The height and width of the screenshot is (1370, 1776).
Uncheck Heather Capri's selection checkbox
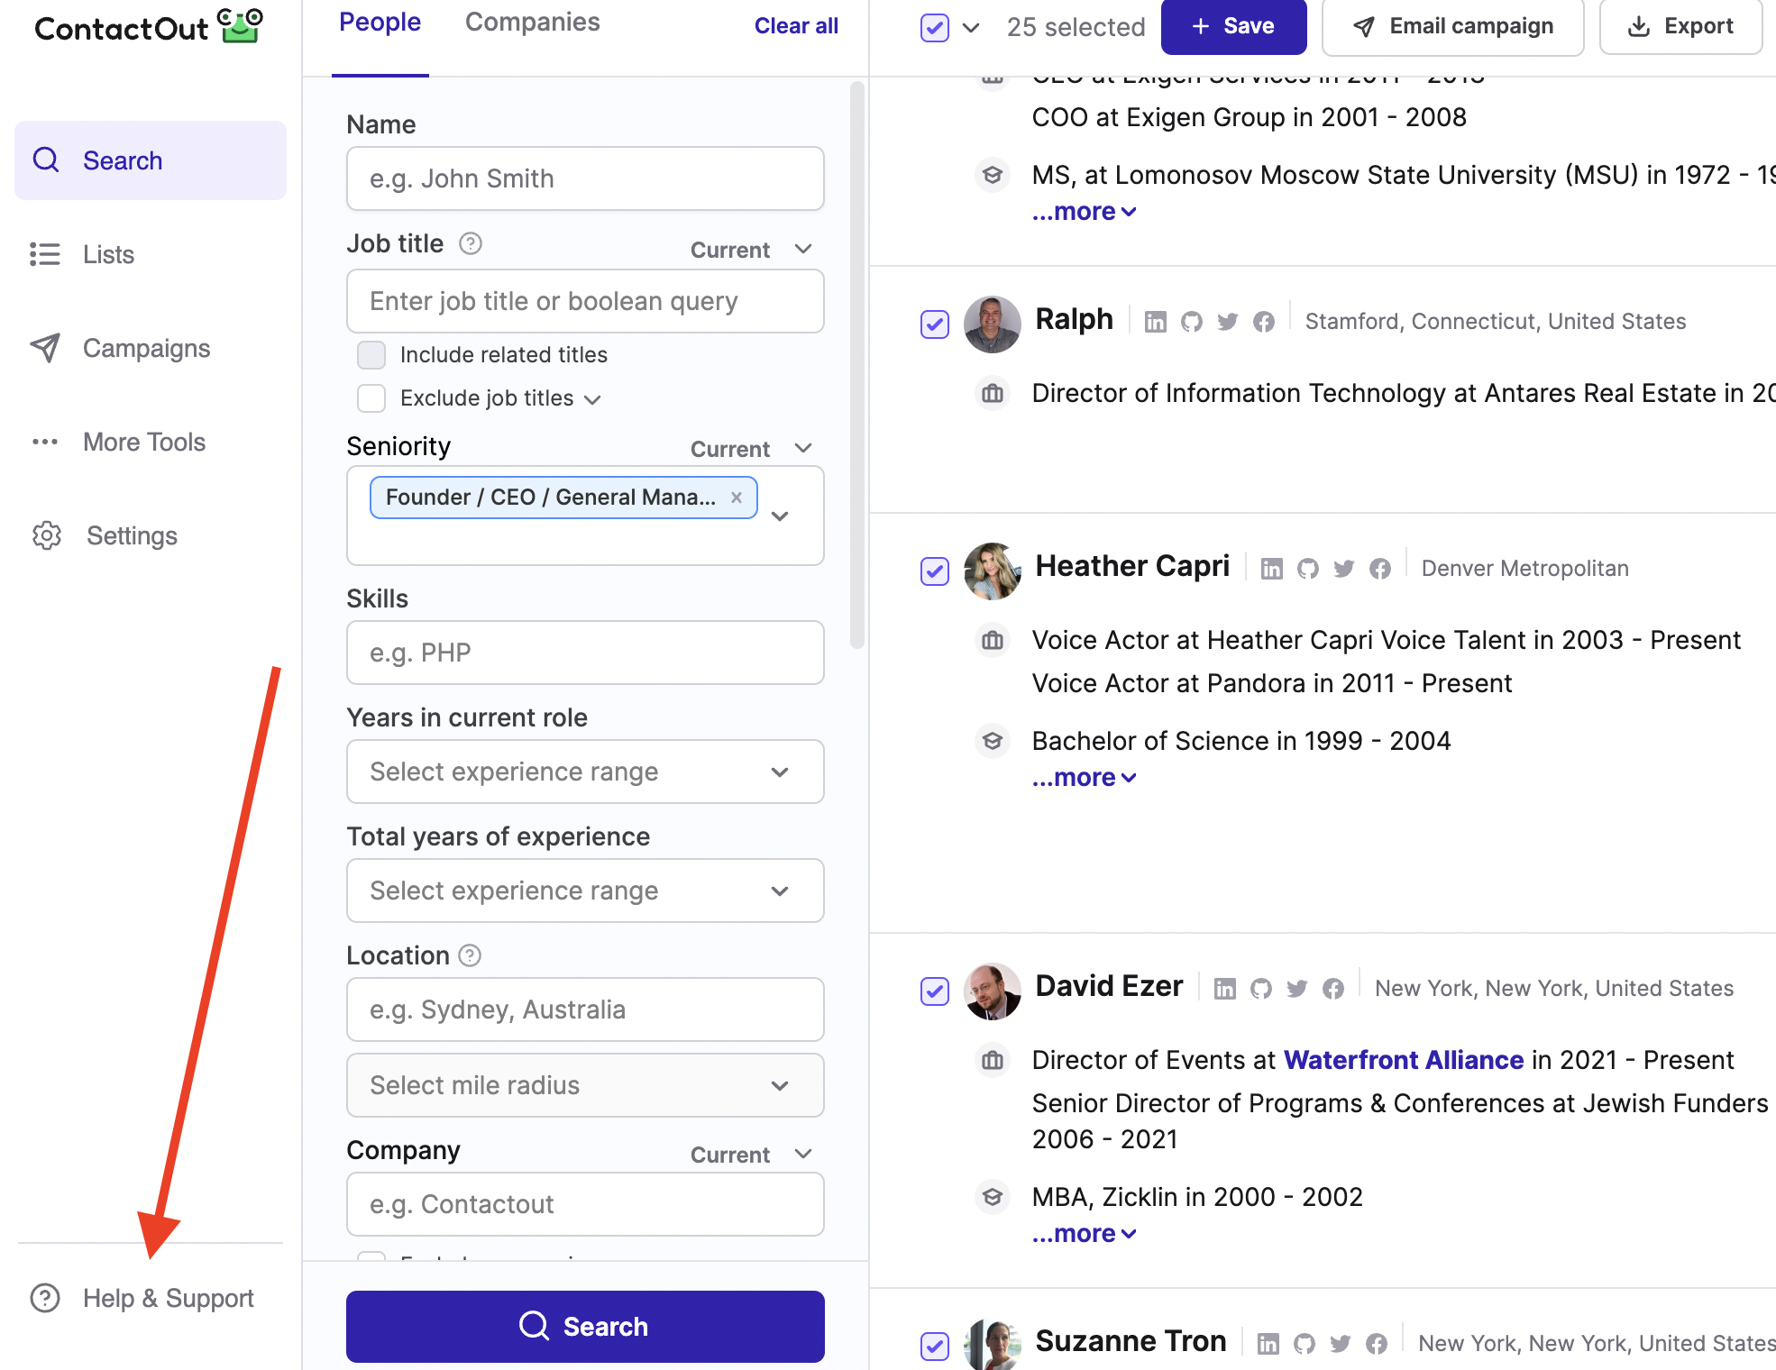pos(934,571)
